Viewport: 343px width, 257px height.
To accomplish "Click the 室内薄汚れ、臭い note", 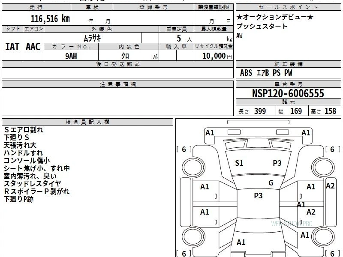I will (30, 176).
